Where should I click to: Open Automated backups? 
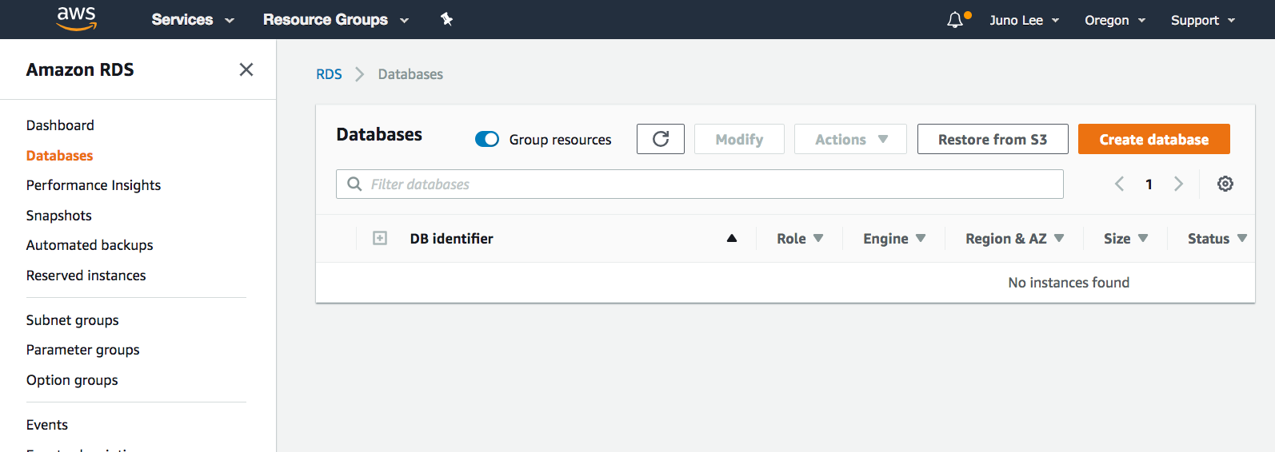(x=90, y=245)
